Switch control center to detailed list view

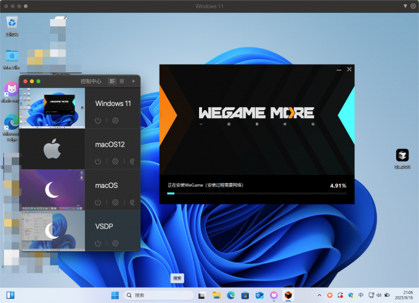click(112, 81)
